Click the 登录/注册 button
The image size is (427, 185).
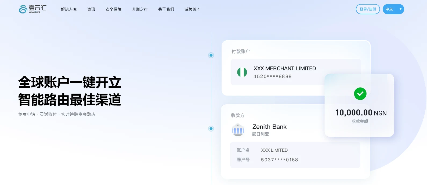[368, 9]
